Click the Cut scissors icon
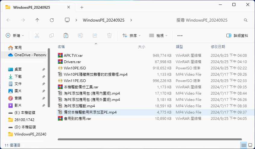This screenshot has height=149, width=255. pyautogui.click(x=37, y=35)
